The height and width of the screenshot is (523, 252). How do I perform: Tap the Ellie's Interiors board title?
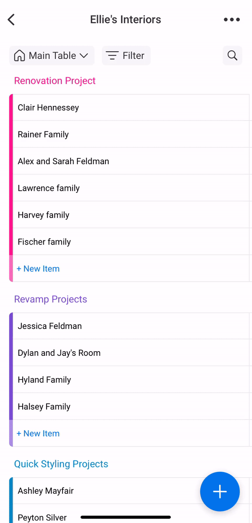(126, 19)
